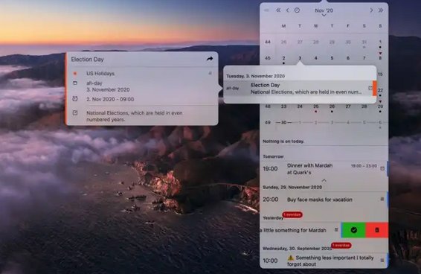Screen dimensions: 421x274
Task: Click week number 44
Action: click(x=268, y=42)
